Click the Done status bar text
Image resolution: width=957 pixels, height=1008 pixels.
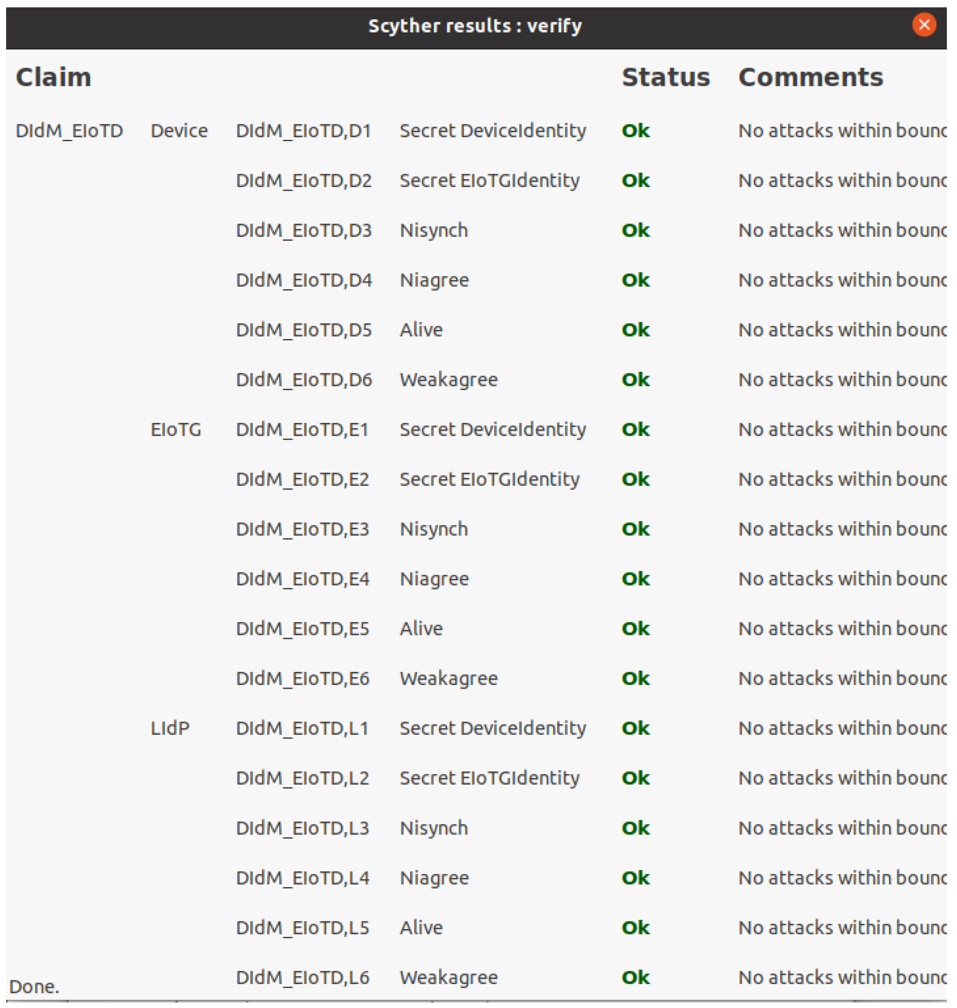coord(34,987)
